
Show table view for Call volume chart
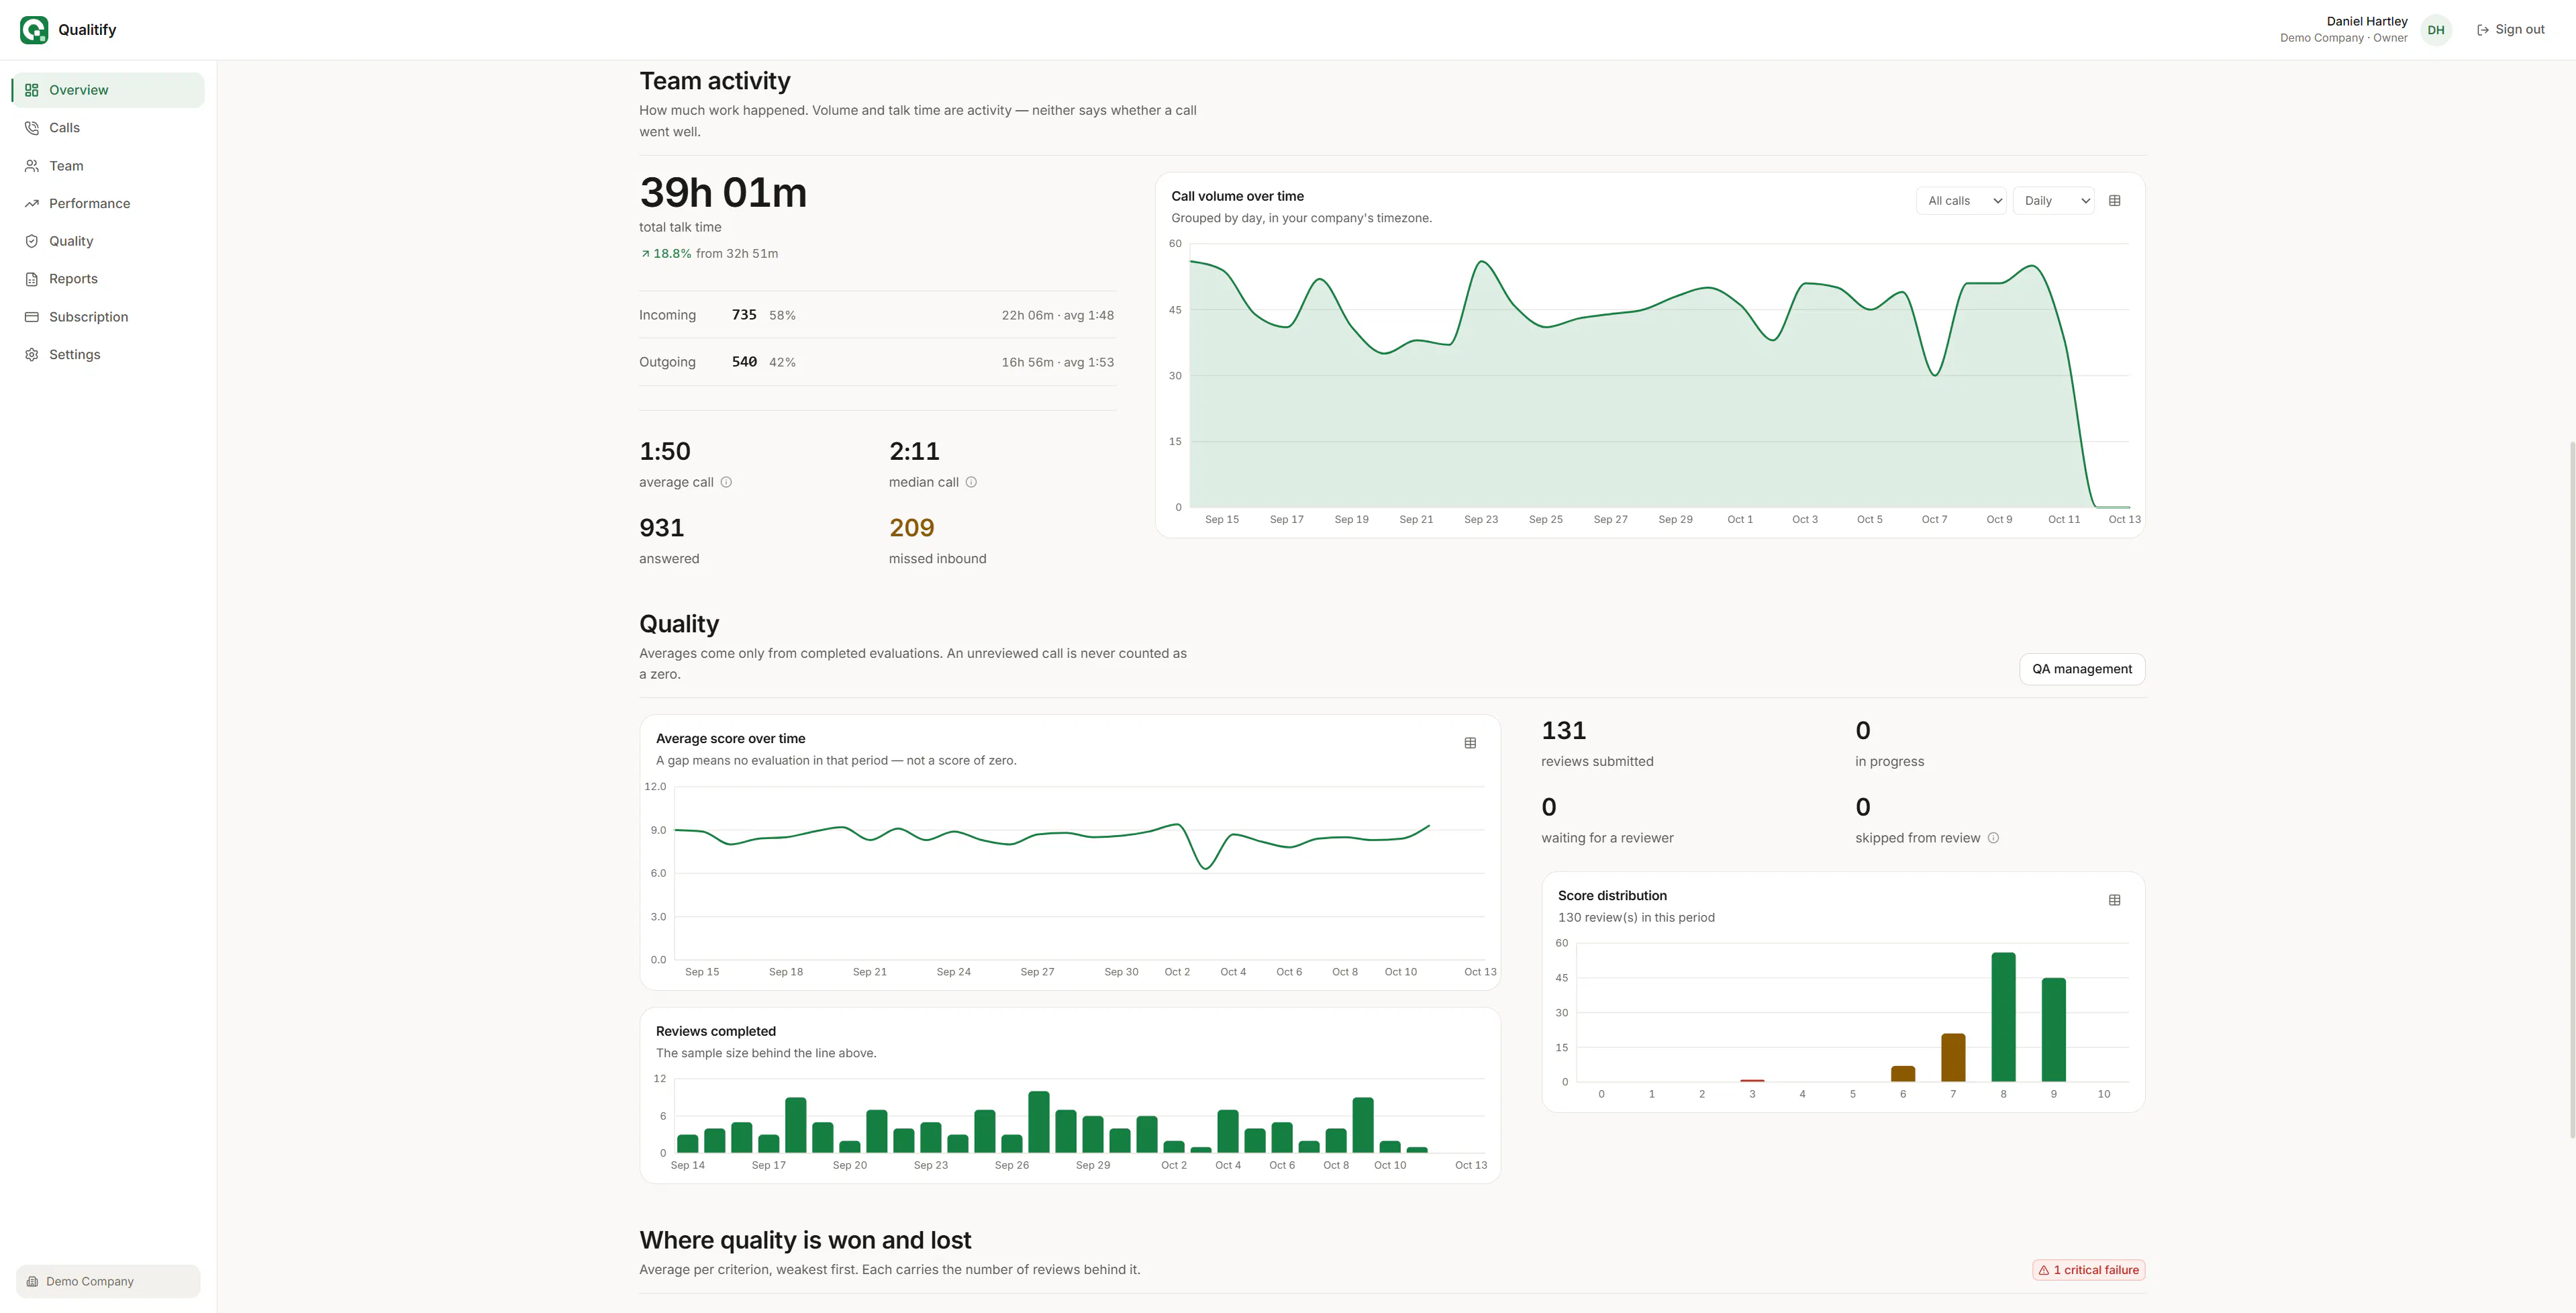coord(2115,201)
